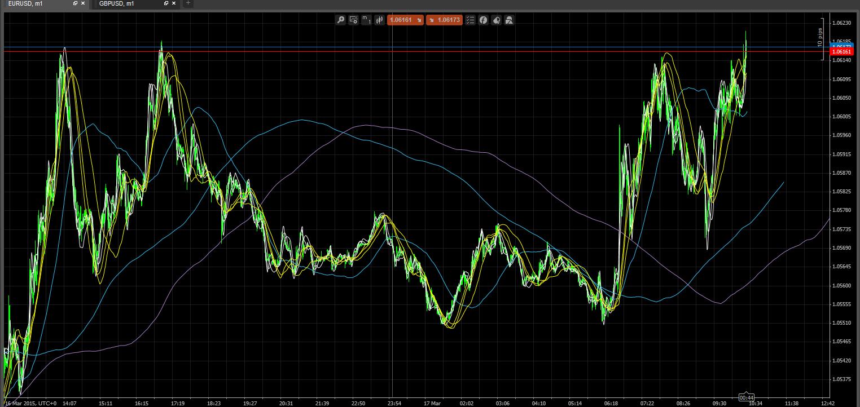Open the indicators f icon
This screenshot has width=860, height=407.
[x=483, y=20]
